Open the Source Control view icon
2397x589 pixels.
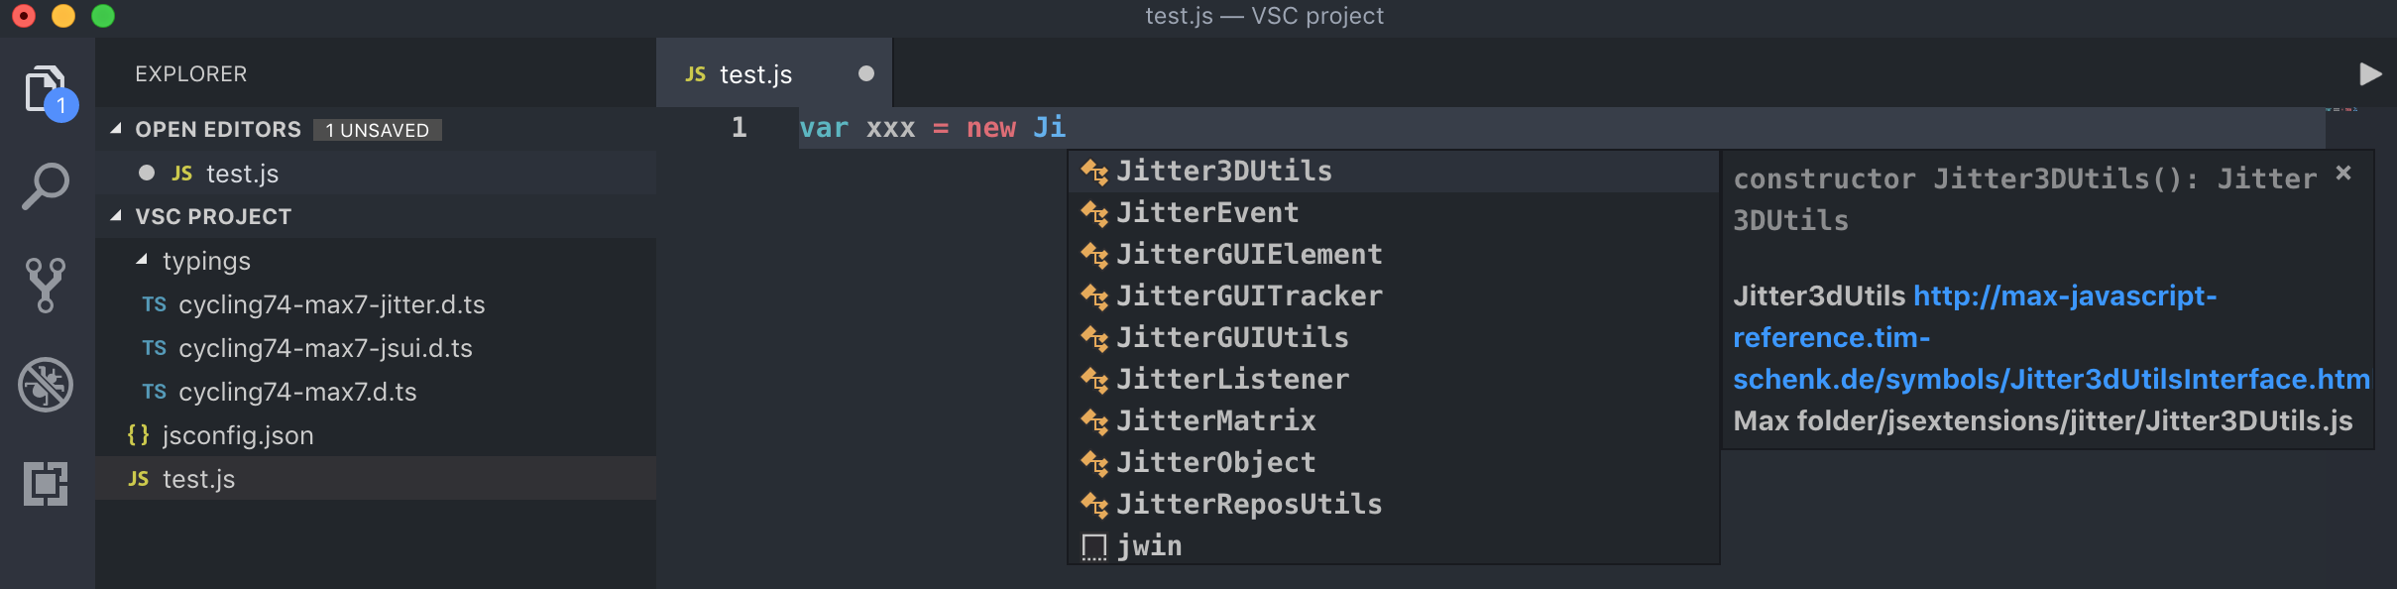pos(46,286)
